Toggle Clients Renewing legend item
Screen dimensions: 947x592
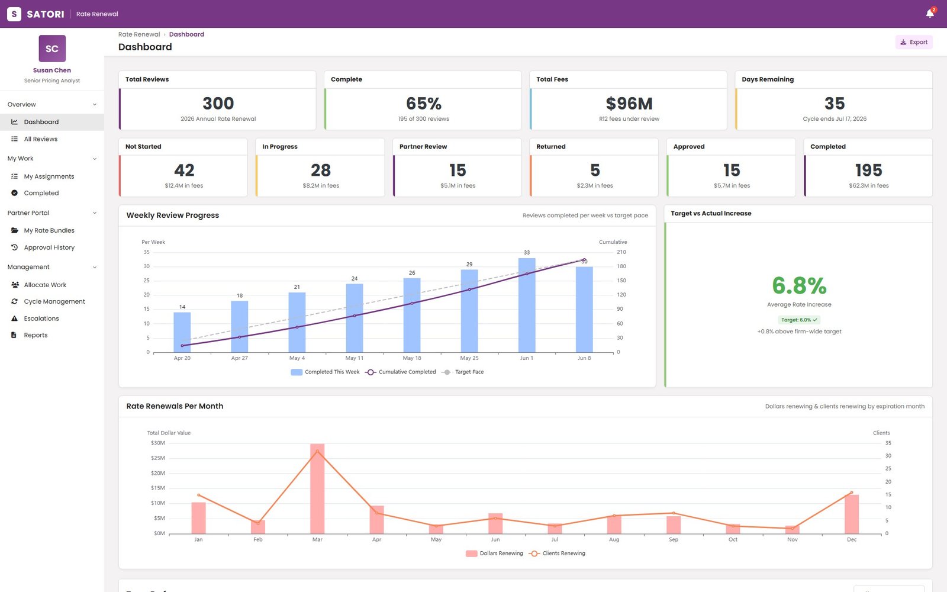point(557,554)
